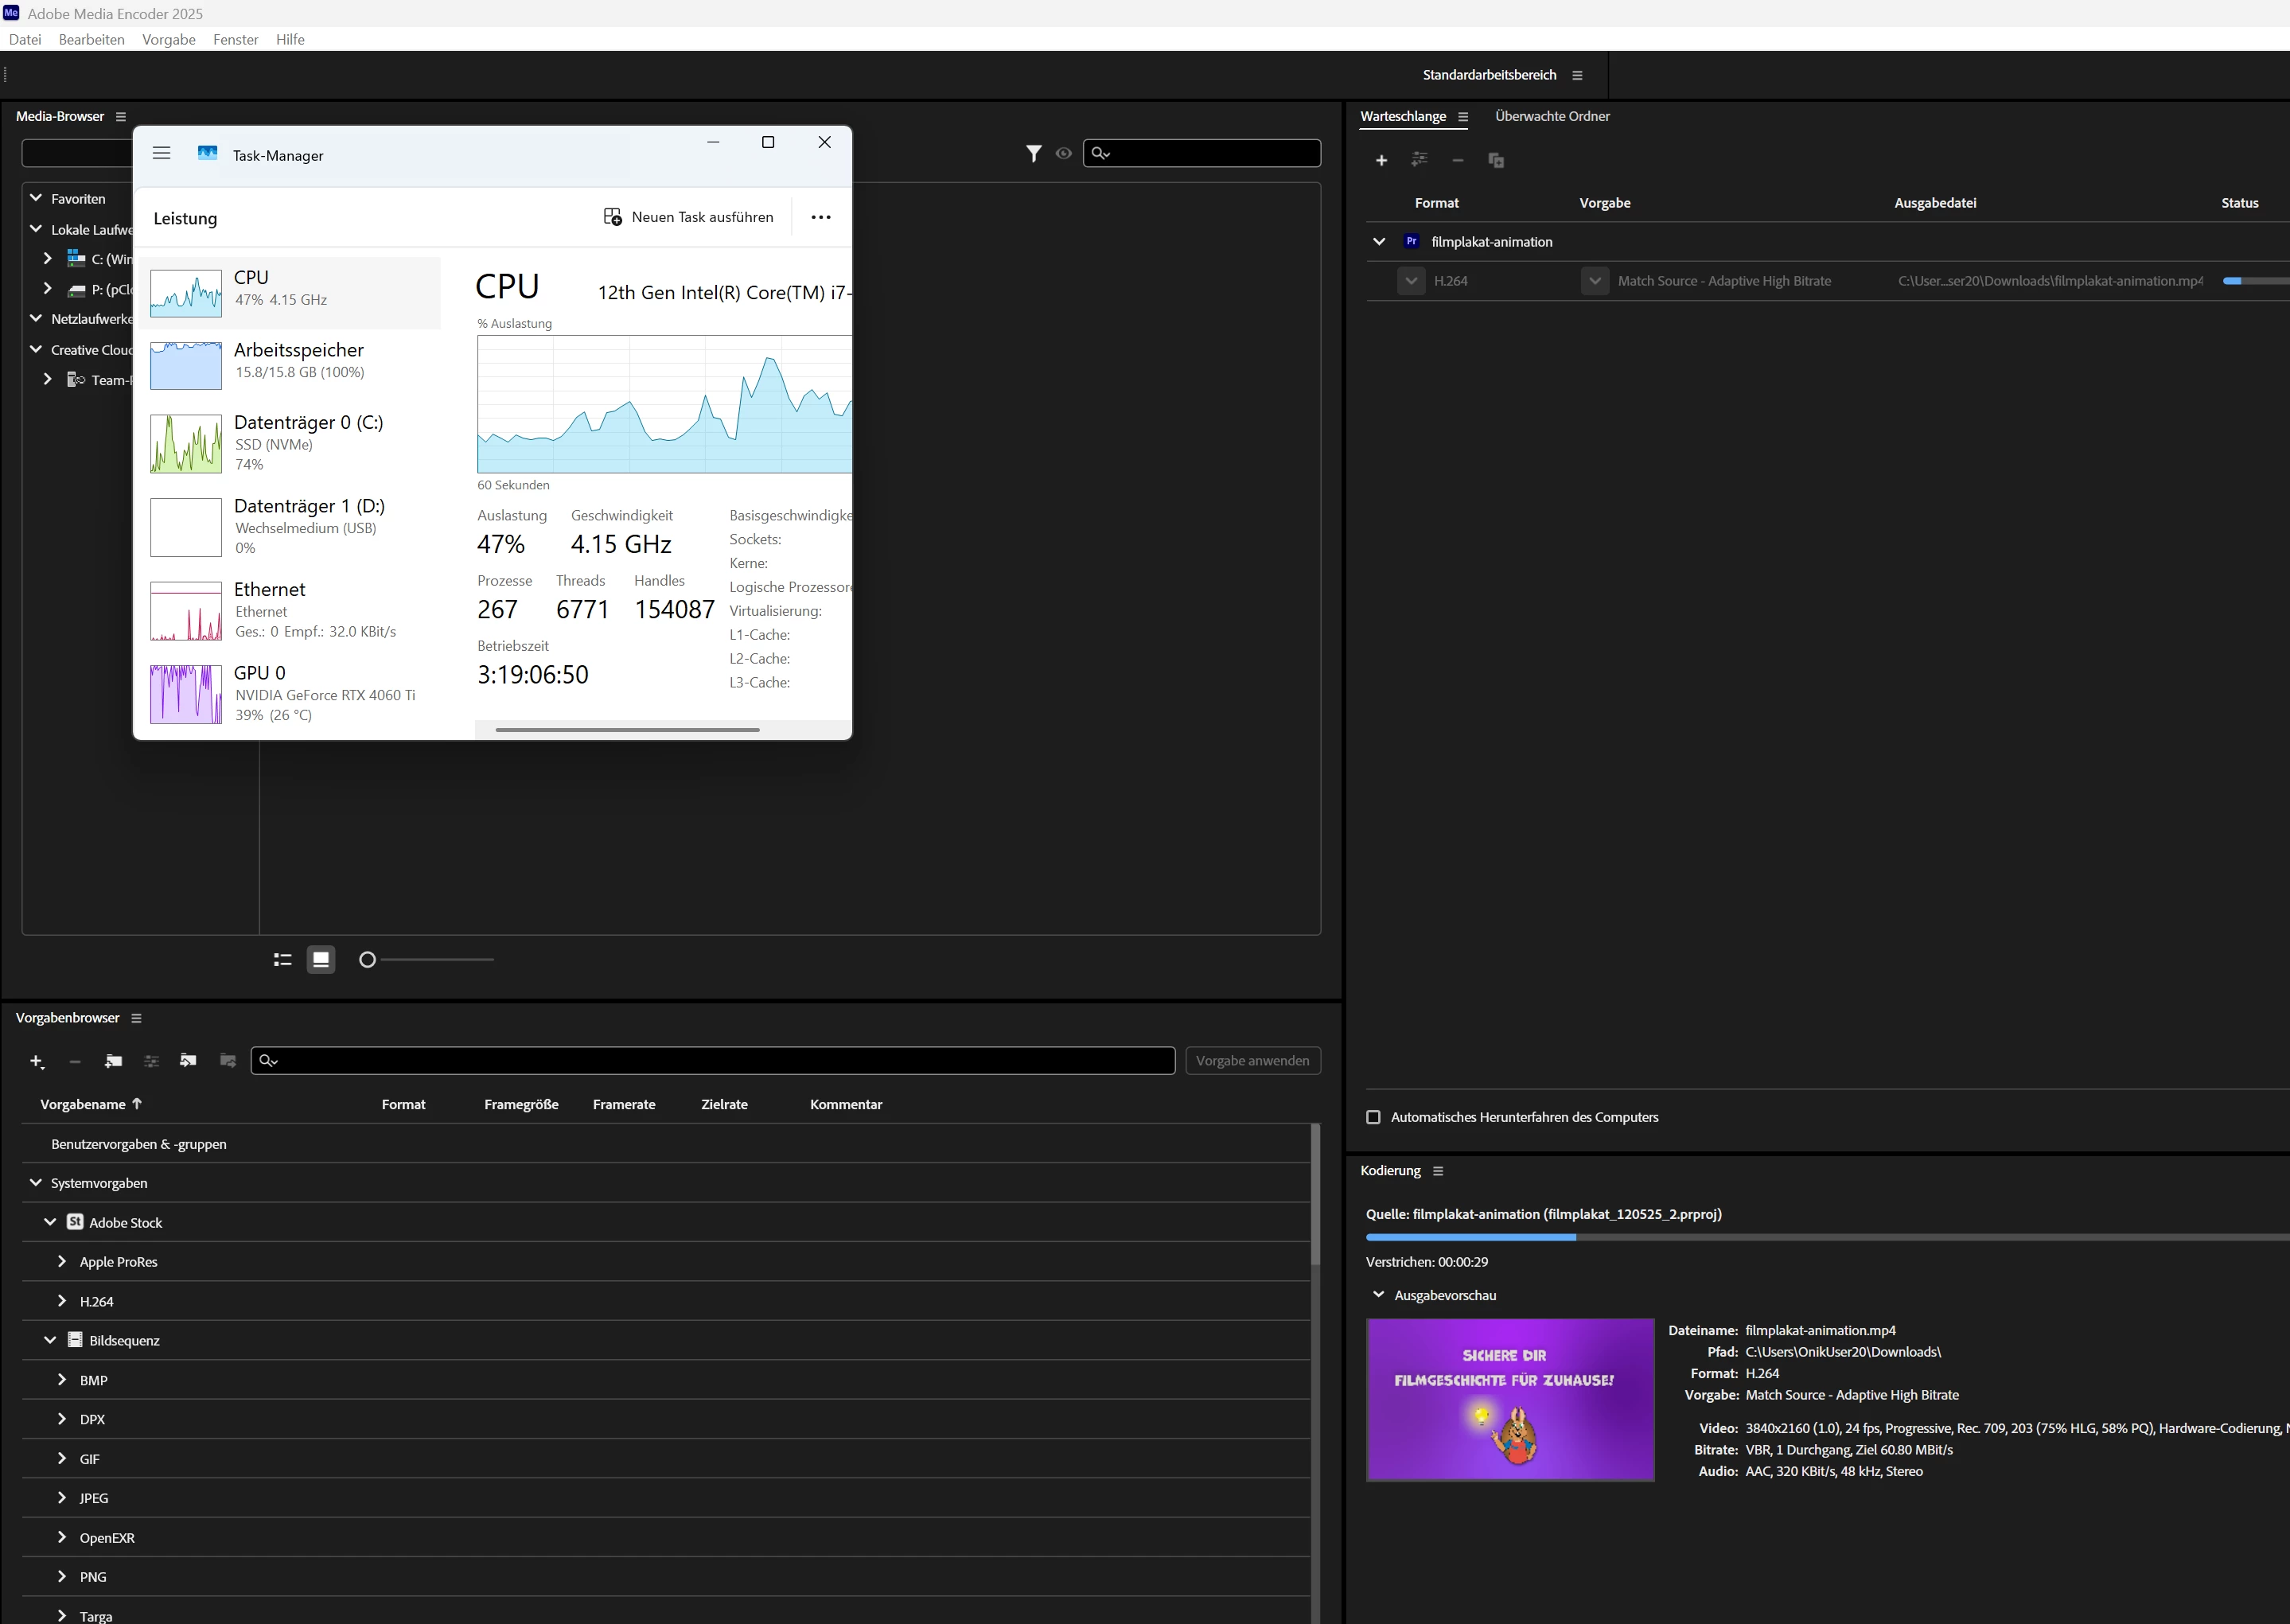Switch Media-Browser to thumbnail view icon

point(321,959)
